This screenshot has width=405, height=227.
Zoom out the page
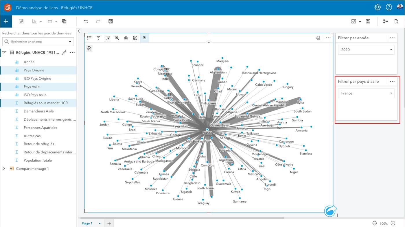374,223
